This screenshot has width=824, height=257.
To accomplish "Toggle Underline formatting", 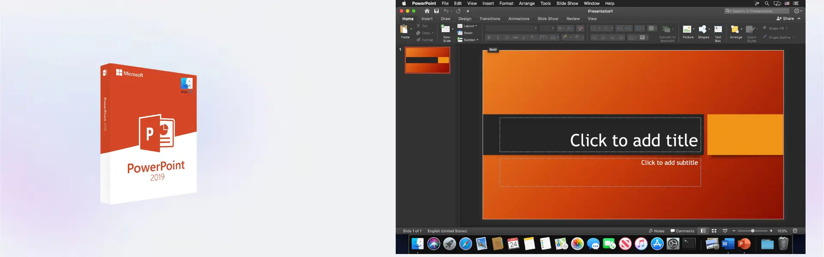I will point(507,38).
